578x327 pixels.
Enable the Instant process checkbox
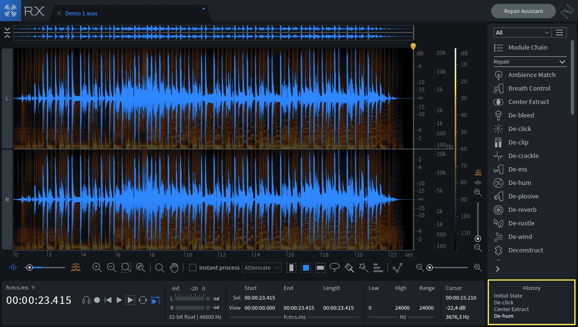[x=193, y=268]
